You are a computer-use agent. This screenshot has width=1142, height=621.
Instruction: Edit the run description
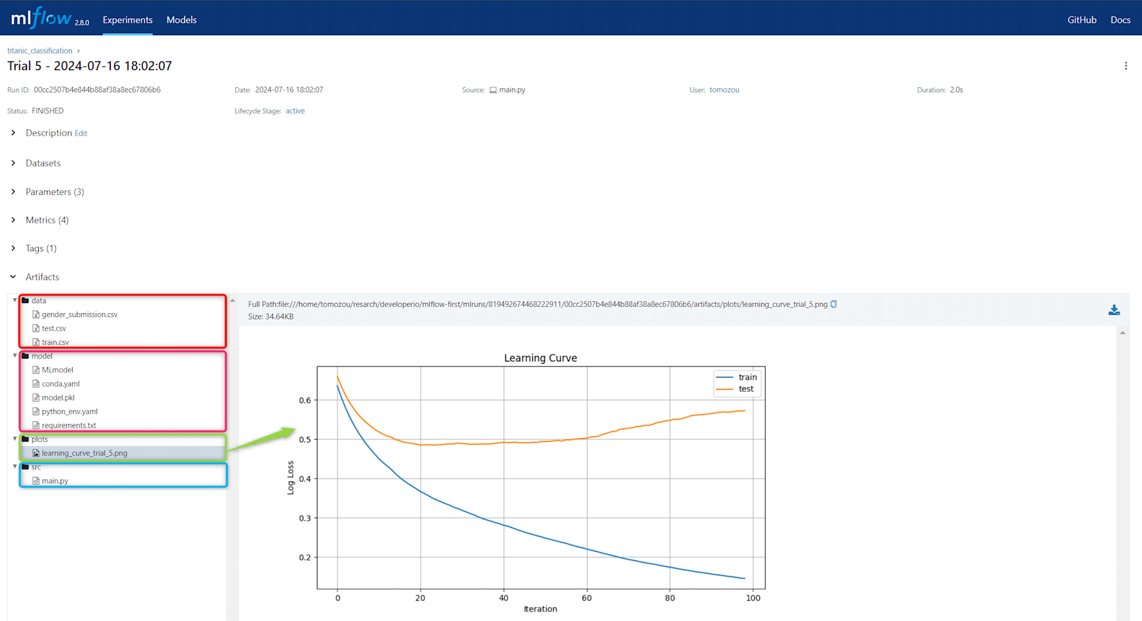tap(81, 133)
